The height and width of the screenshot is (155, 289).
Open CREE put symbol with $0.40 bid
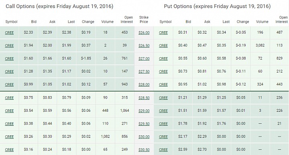(x=163, y=46)
